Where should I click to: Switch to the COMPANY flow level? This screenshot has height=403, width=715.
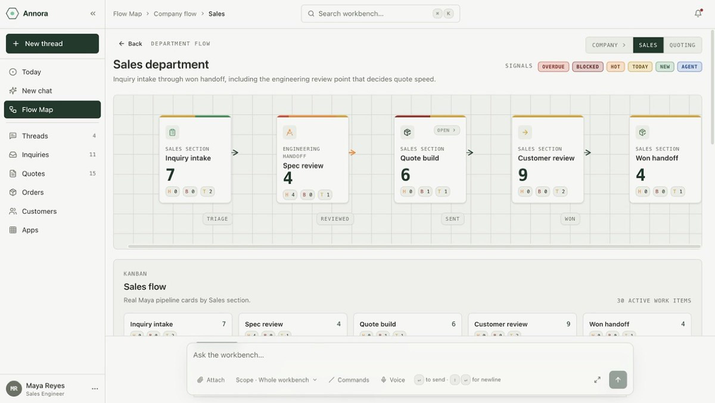pos(609,45)
